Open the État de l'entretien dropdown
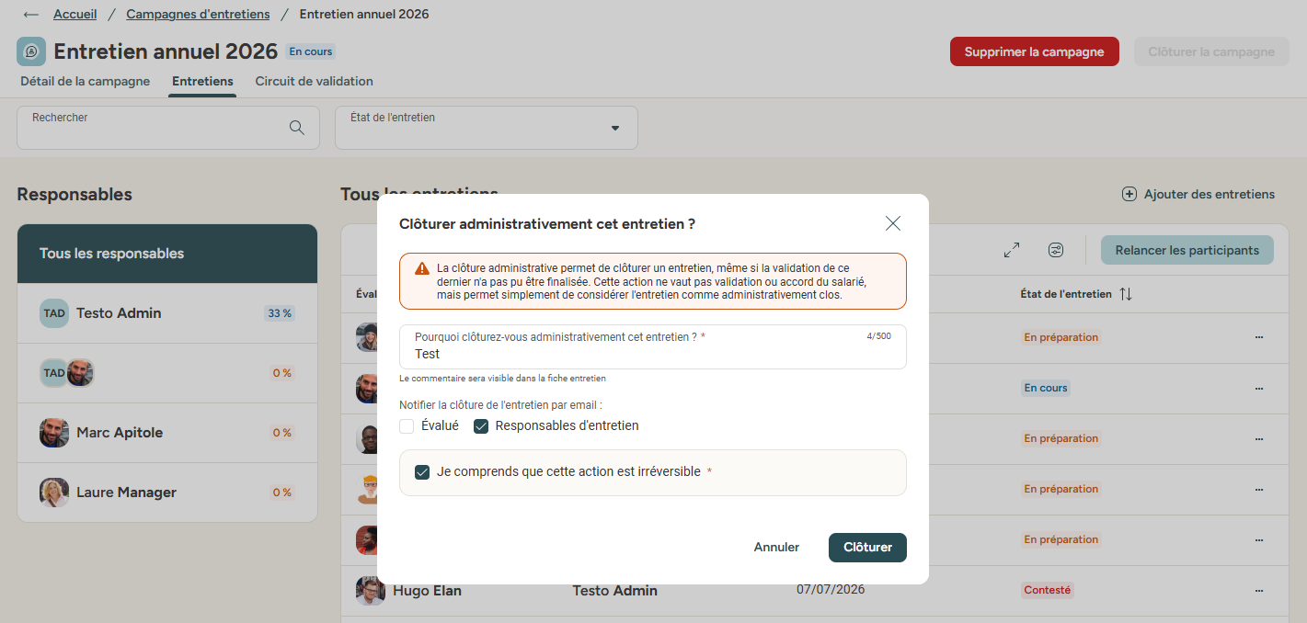Image resolution: width=1307 pixels, height=623 pixels. click(x=487, y=128)
